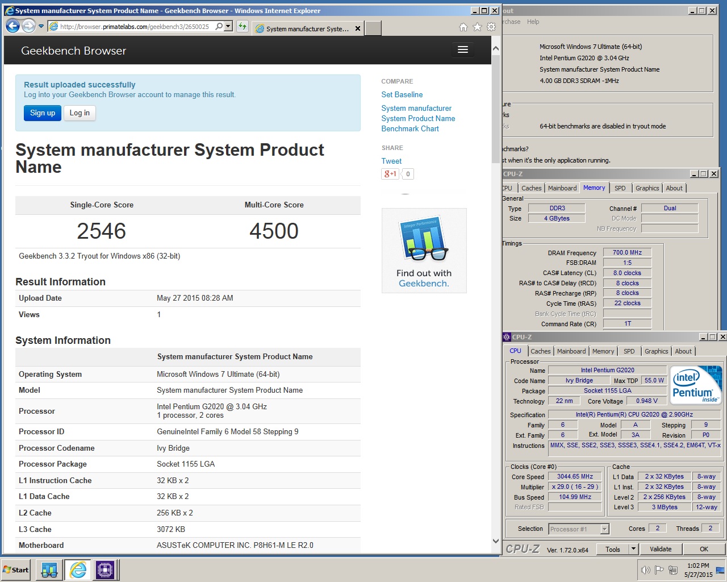Click the Core Speed value 3044.65 MHz

(575, 477)
